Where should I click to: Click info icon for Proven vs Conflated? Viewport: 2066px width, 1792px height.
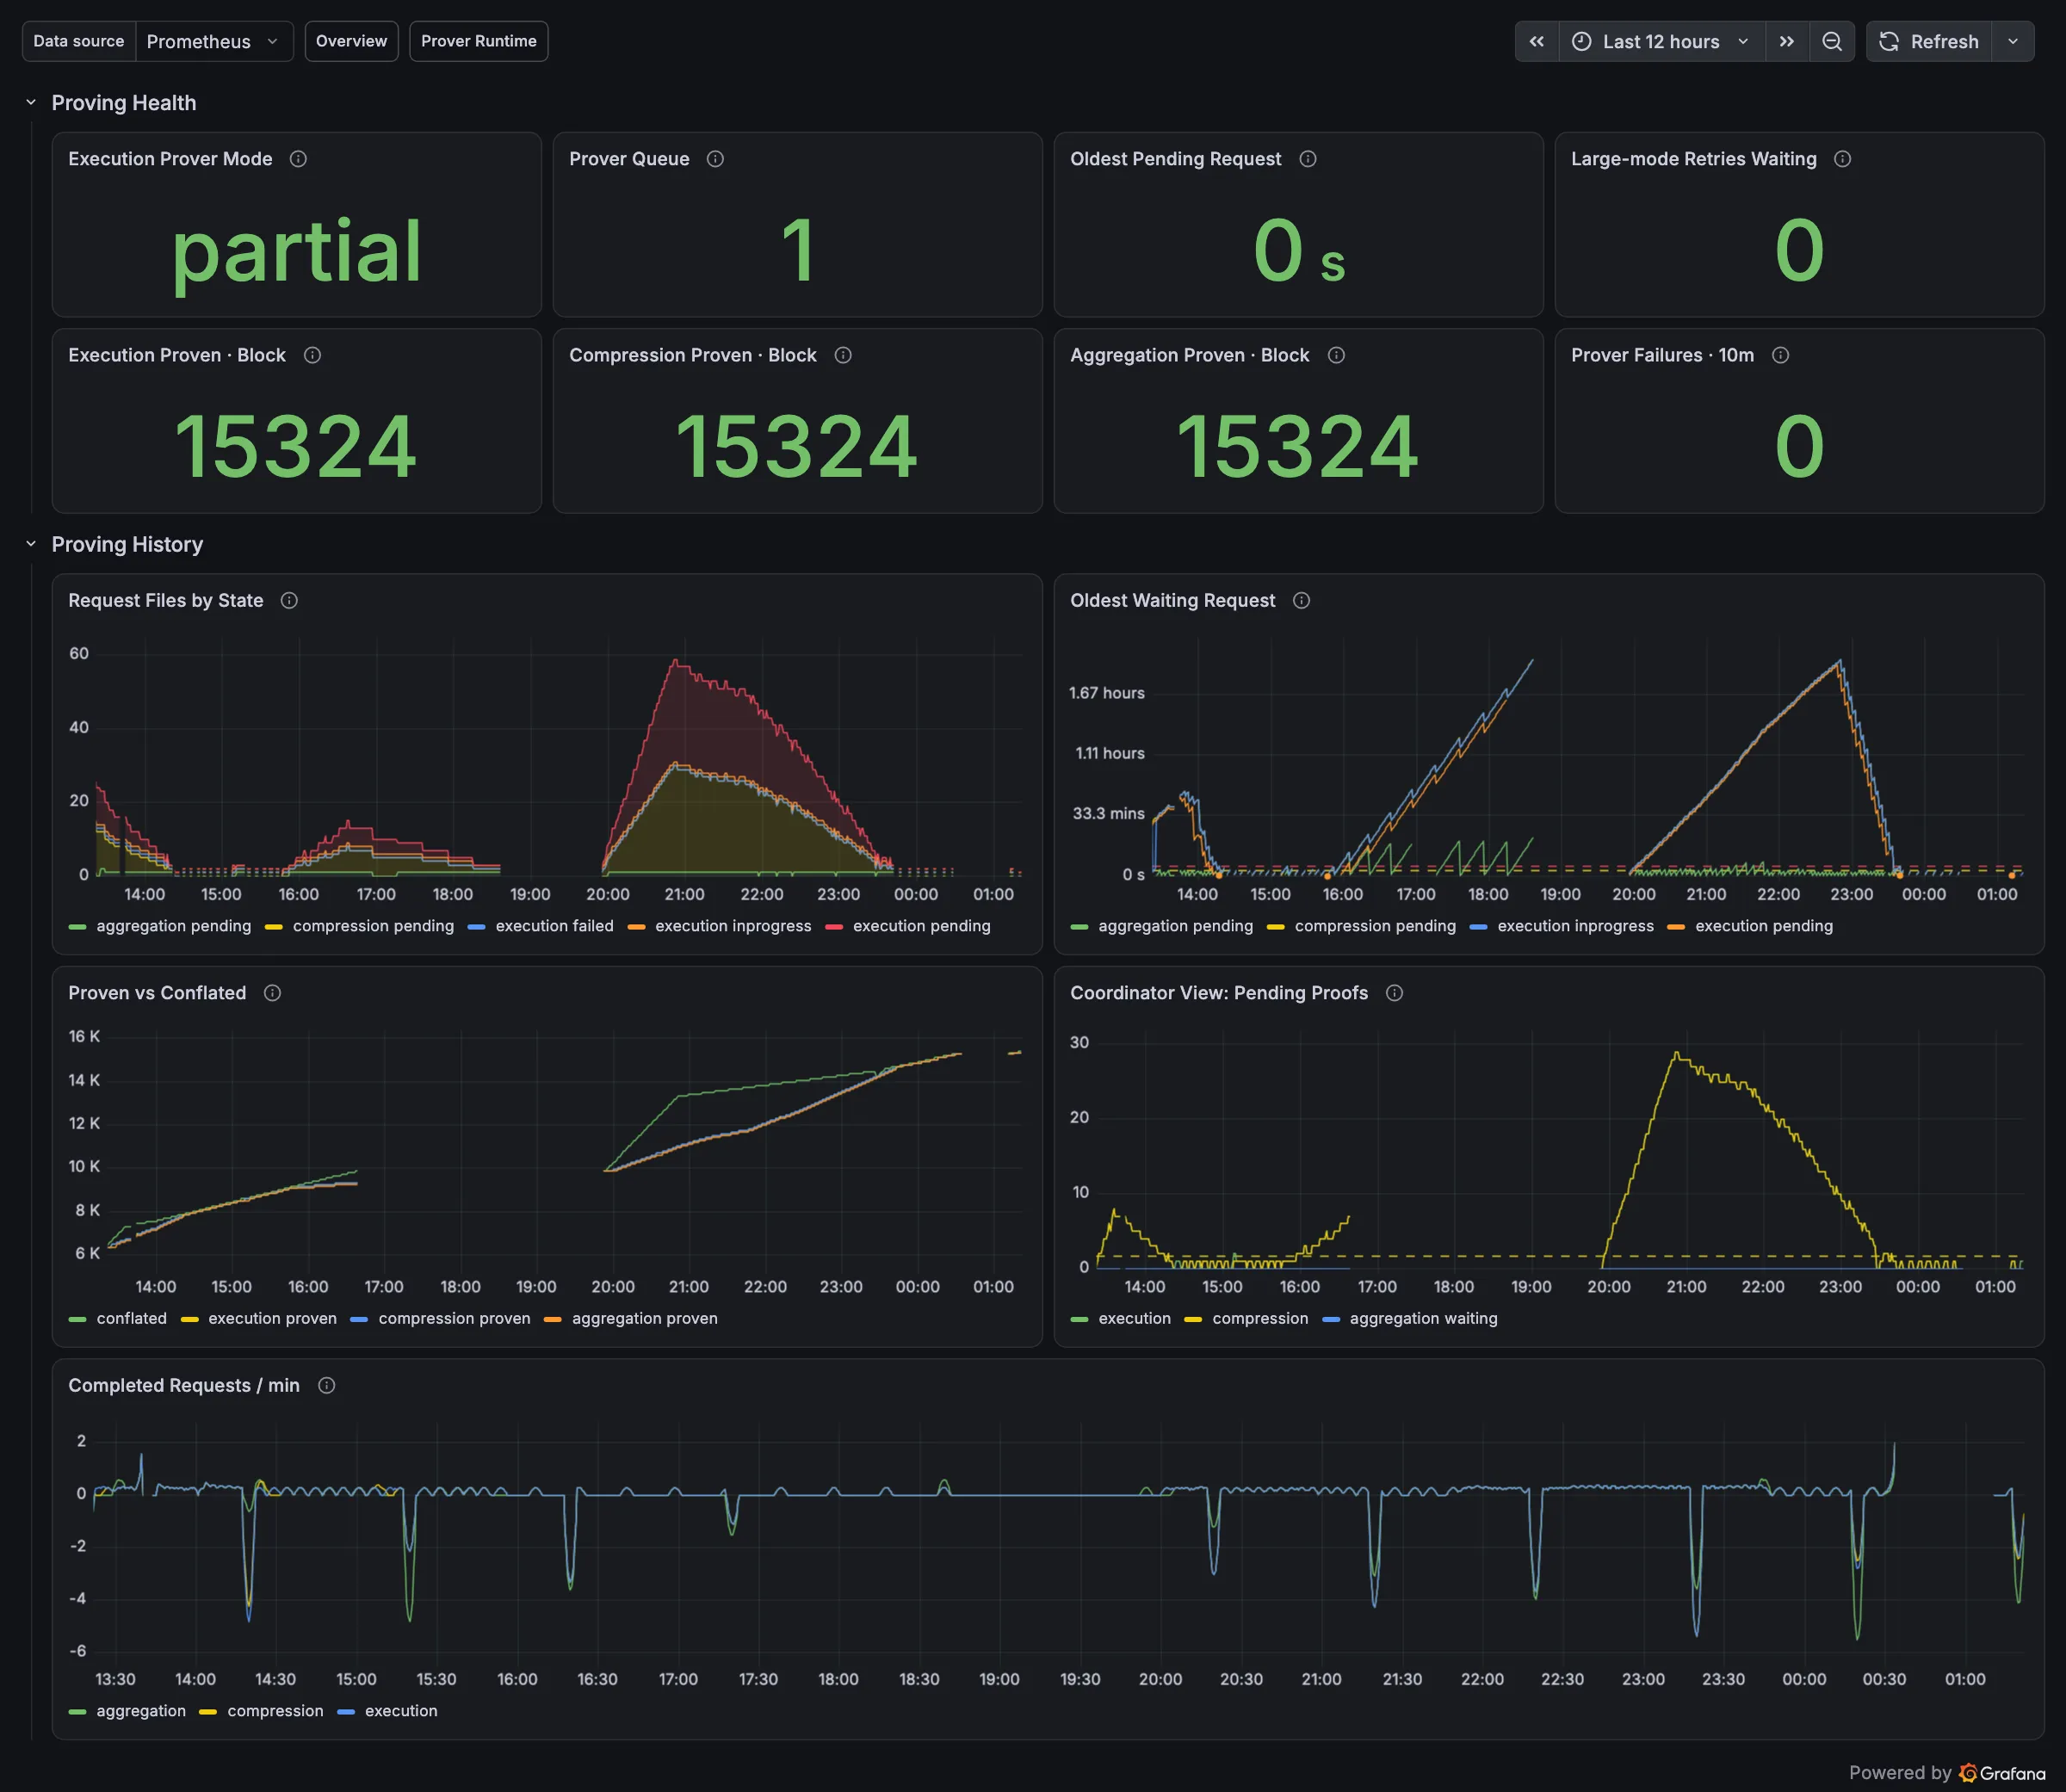tap(272, 993)
